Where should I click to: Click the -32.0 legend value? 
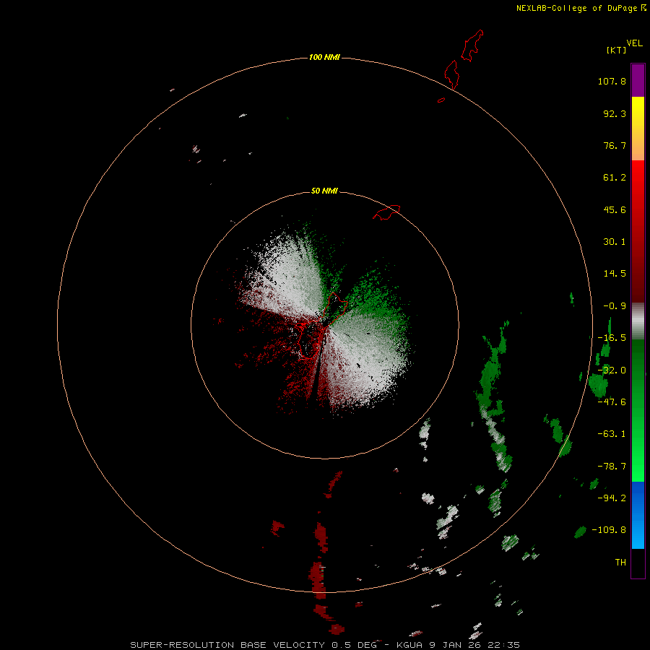point(612,370)
